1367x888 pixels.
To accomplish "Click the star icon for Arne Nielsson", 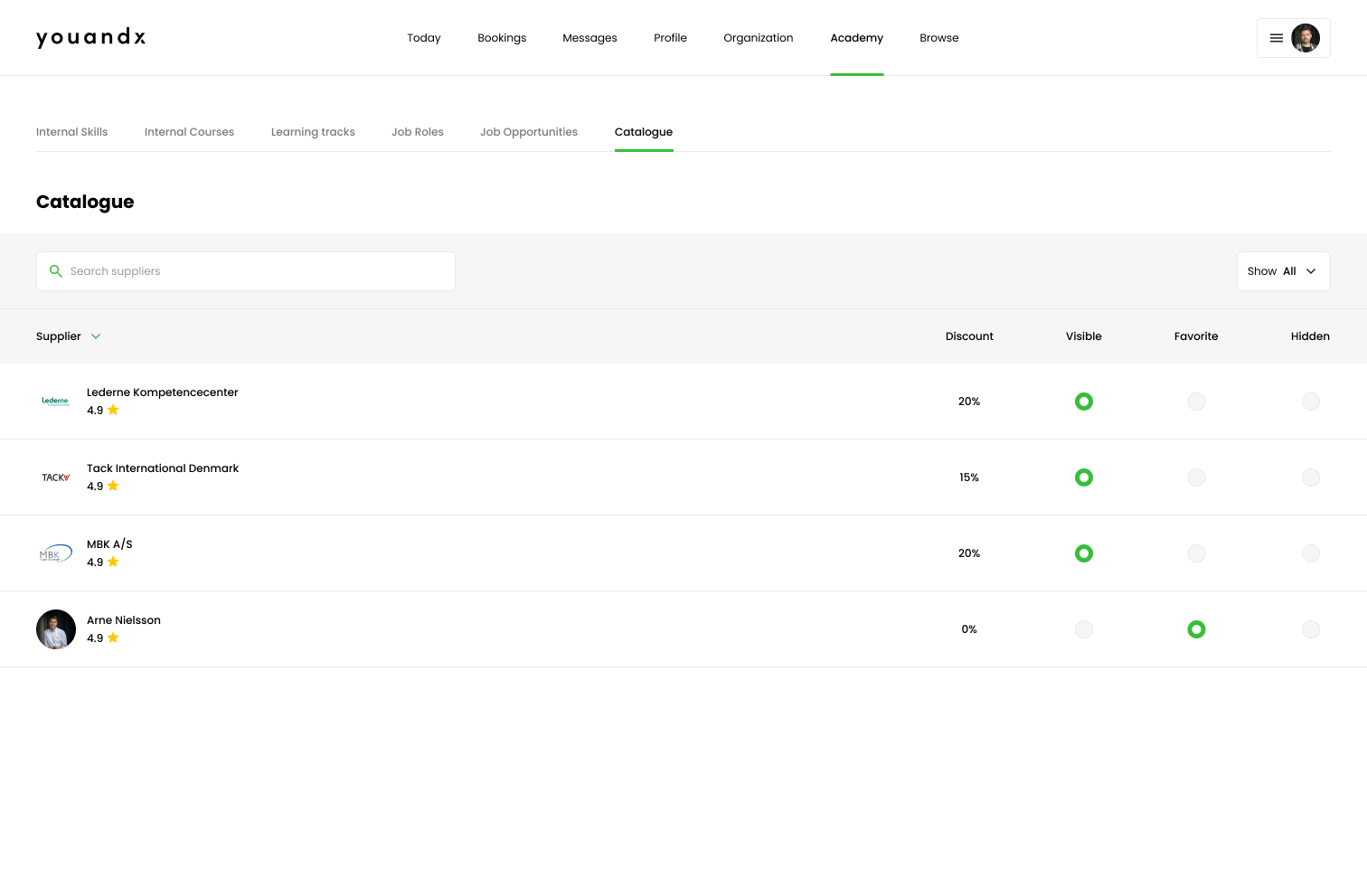I will pyautogui.click(x=113, y=638).
